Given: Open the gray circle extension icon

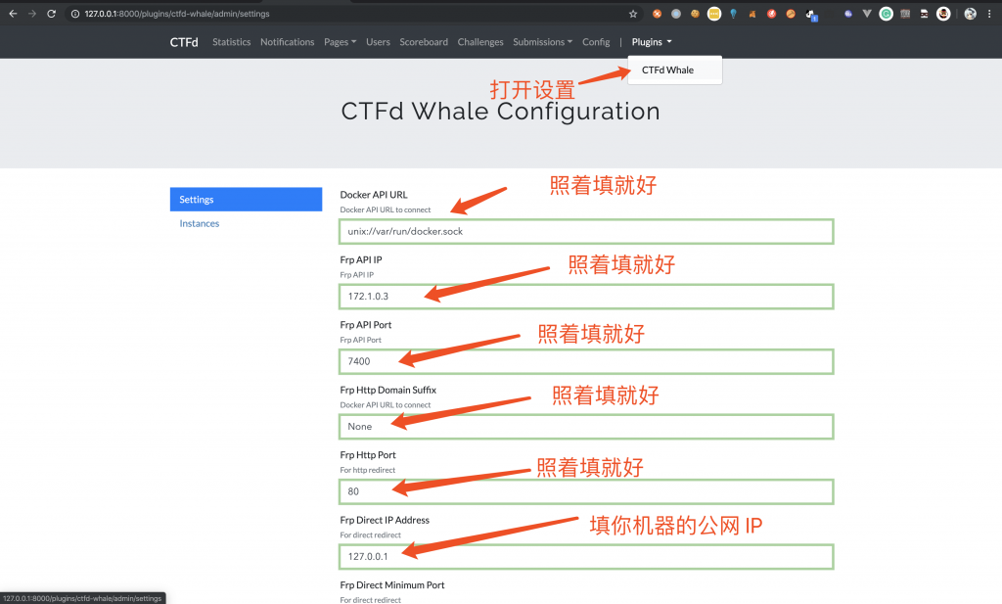Looking at the screenshot, I should coord(676,14).
